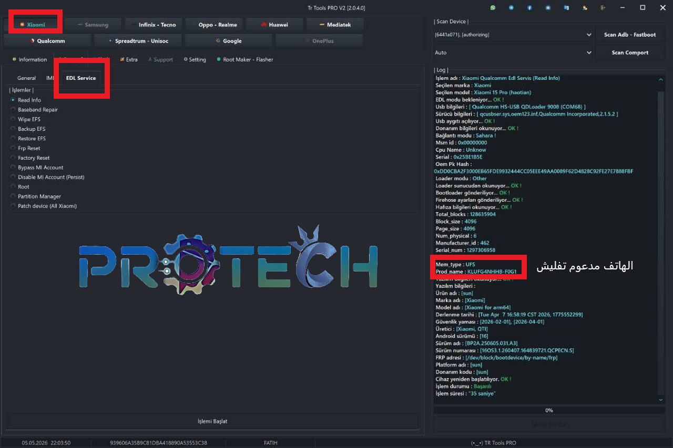
Task: Open the Mediatek chipset section
Action: pos(334,25)
